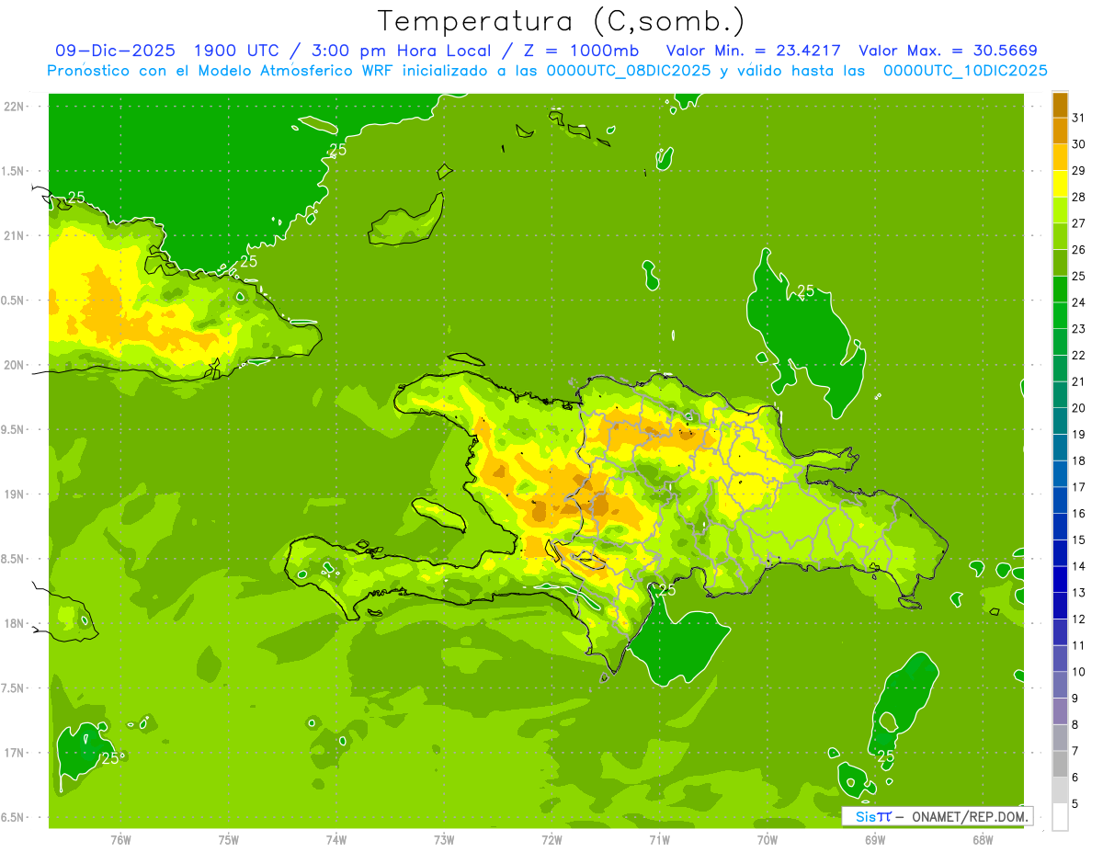
Task: Click the 71W longitude axis label
Action: tap(659, 839)
